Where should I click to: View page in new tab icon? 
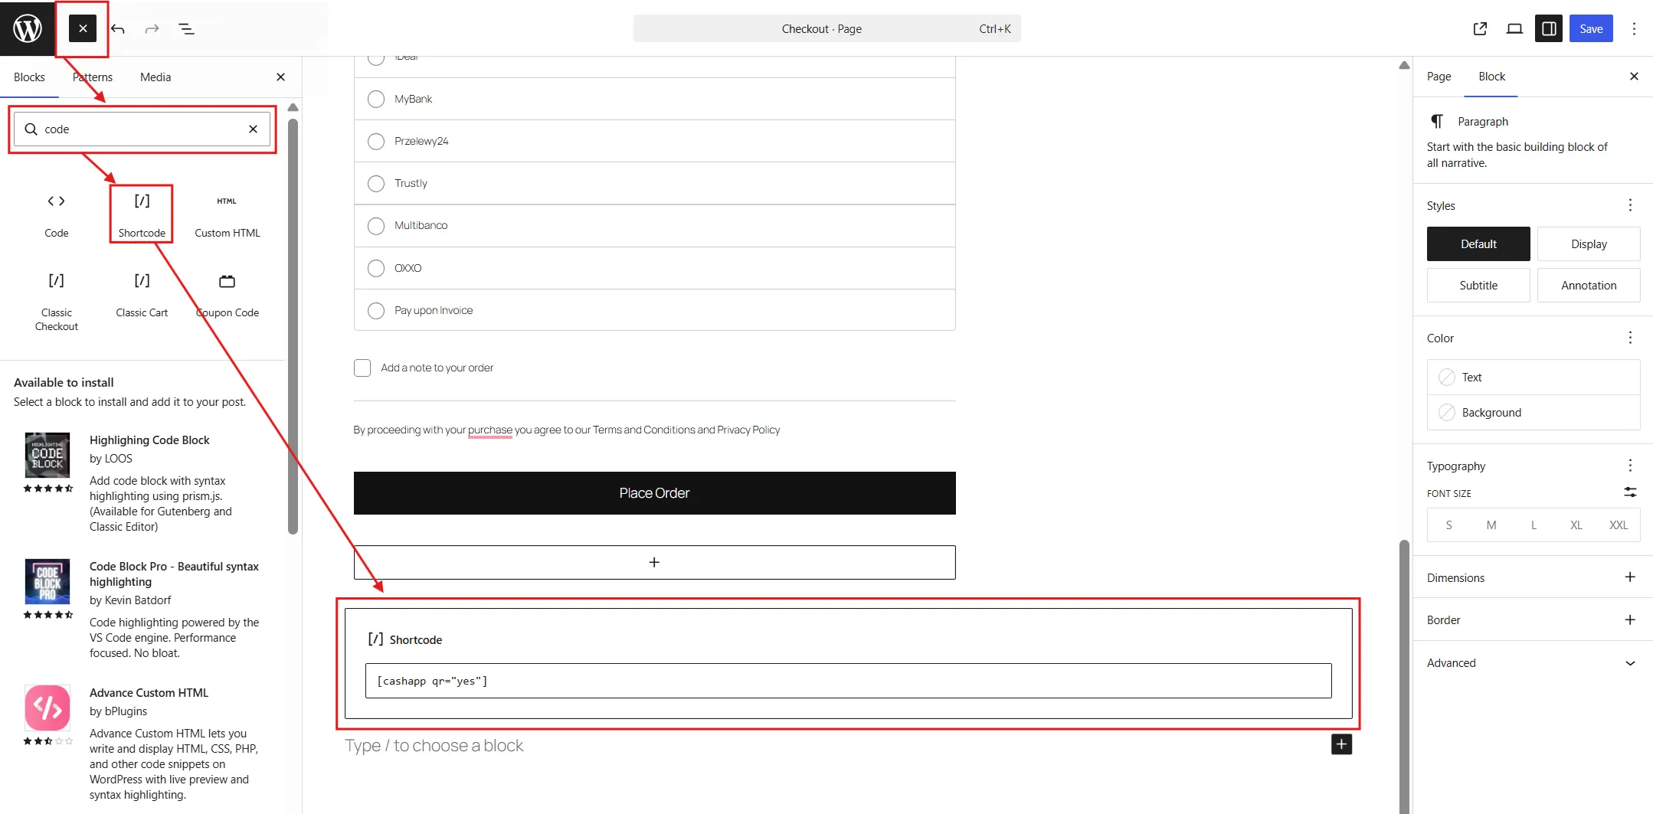[1480, 28]
